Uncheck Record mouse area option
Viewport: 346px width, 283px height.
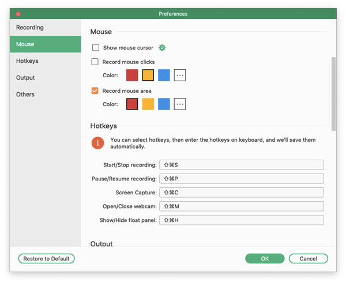point(95,90)
